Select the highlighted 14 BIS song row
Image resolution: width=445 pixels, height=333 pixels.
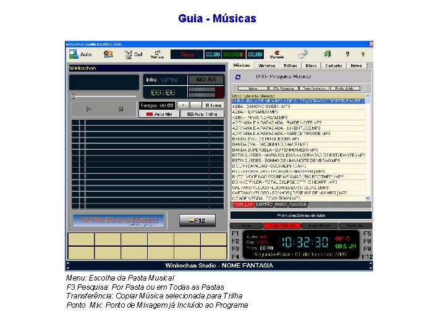tap(299, 101)
